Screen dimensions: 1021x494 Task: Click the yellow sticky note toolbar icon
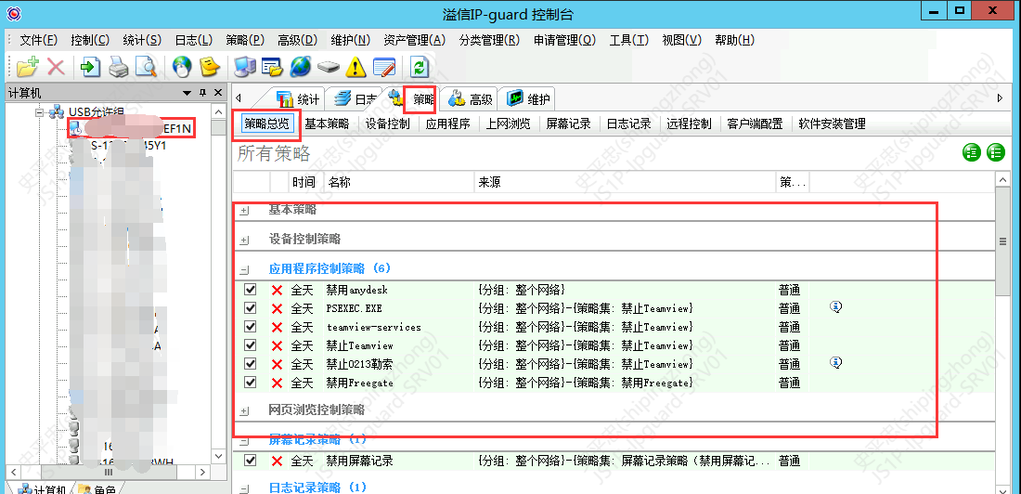click(x=208, y=67)
